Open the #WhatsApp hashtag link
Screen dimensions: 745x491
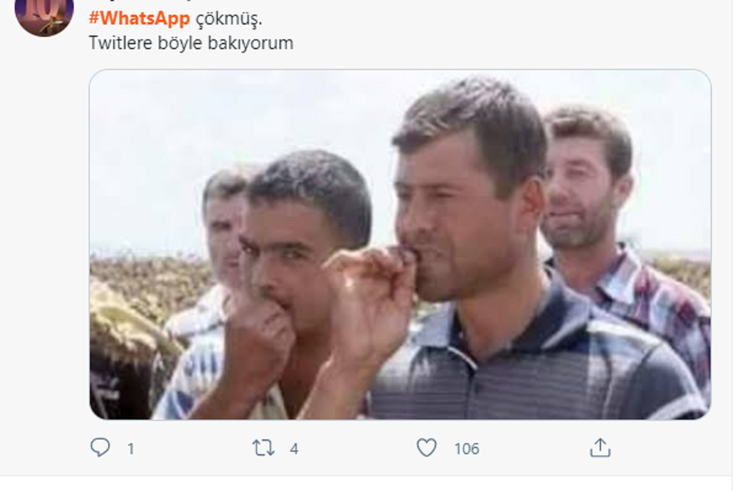coord(139,19)
